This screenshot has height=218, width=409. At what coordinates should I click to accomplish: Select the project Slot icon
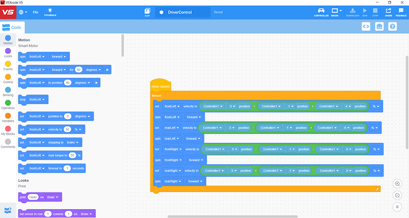tap(148, 12)
